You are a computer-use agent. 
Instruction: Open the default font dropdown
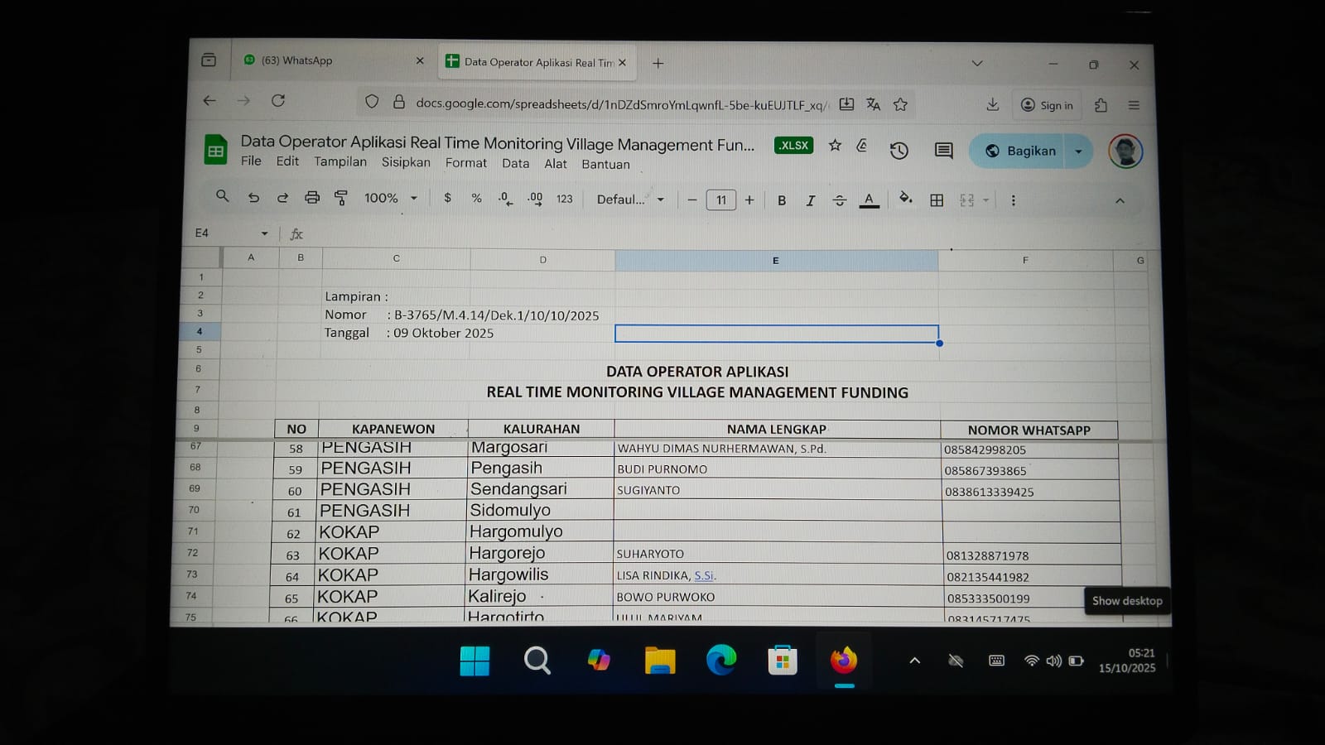[x=630, y=199]
